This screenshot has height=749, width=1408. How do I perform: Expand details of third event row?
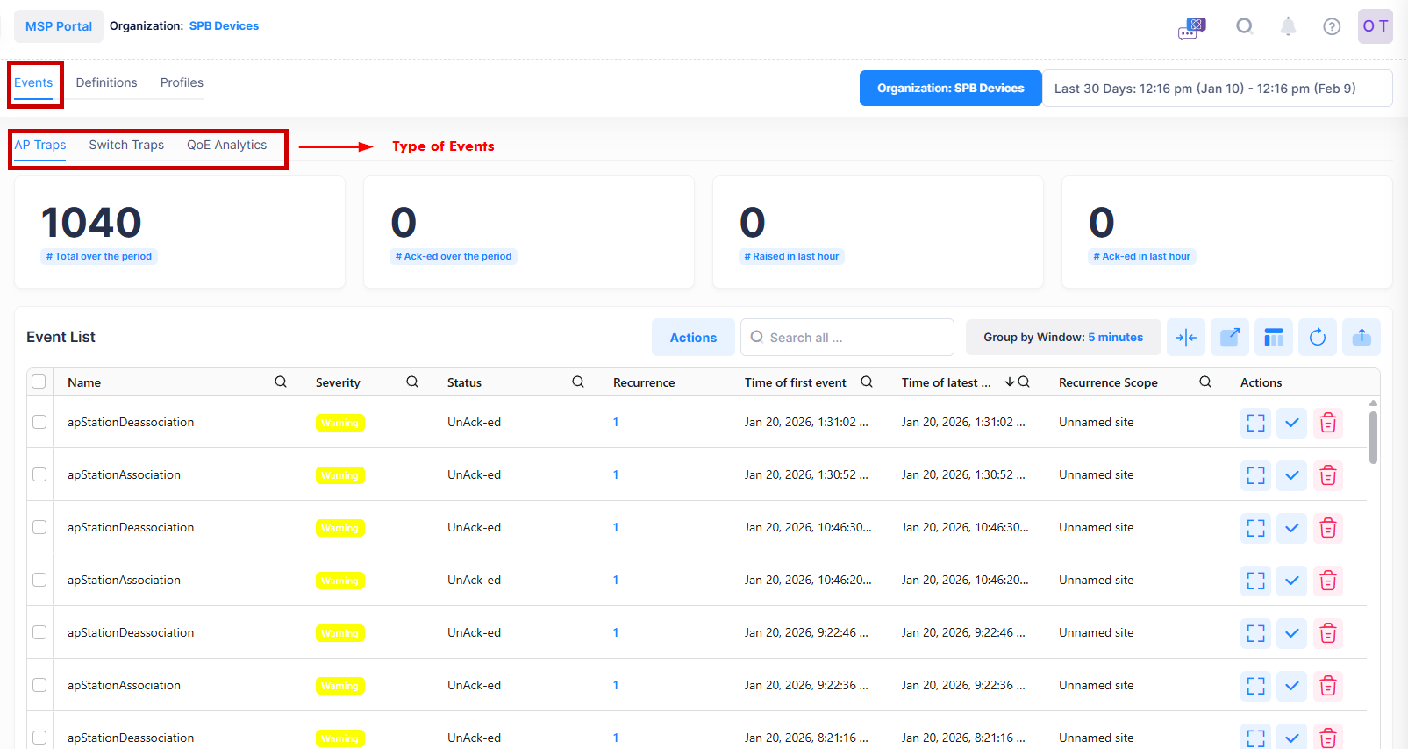[x=1256, y=528]
